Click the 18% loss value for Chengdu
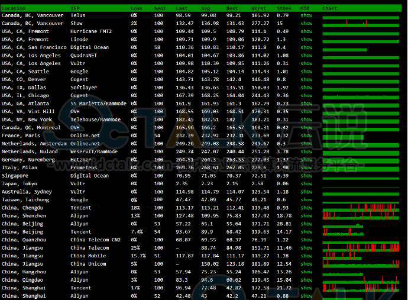Screen dimensions: 408x300 pyautogui.click(x=135, y=208)
